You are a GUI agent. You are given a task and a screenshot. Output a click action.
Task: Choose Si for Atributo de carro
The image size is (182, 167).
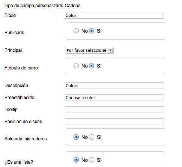92,66
